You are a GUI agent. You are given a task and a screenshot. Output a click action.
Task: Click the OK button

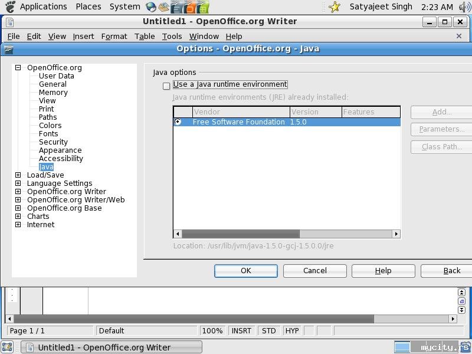click(x=246, y=271)
